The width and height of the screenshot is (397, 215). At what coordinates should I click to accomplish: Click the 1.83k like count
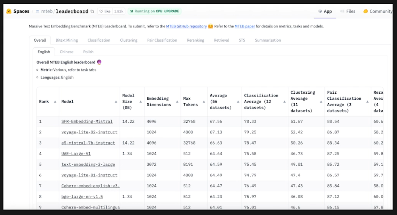[x=119, y=11]
